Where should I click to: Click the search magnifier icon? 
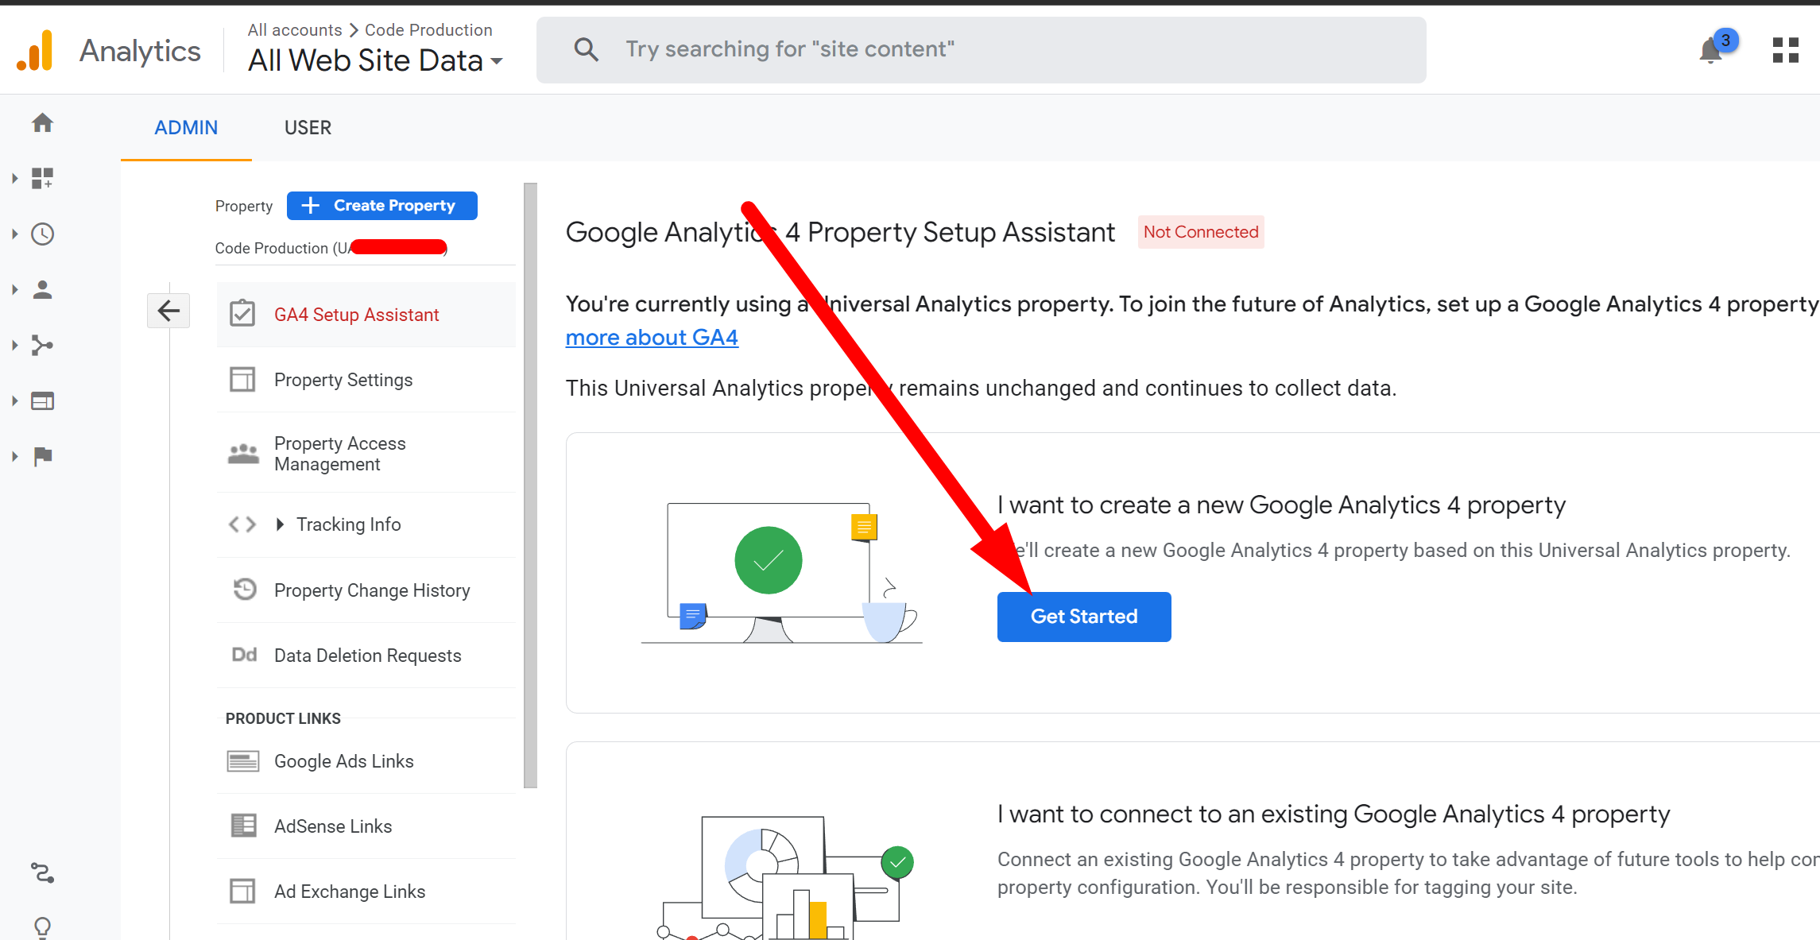click(x=586, y=49)
